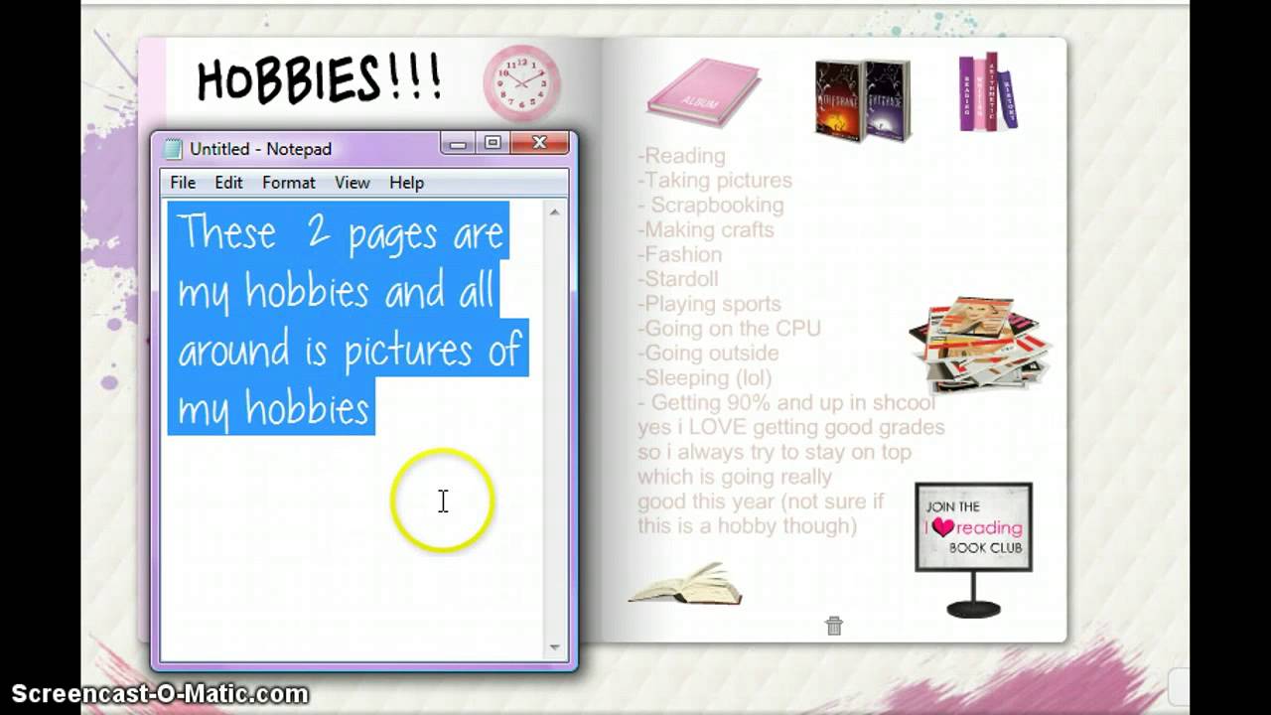Screen dimensions: 1271x715
Task: Click Notepad scrollbar down arrow
Action: [554, 647]
